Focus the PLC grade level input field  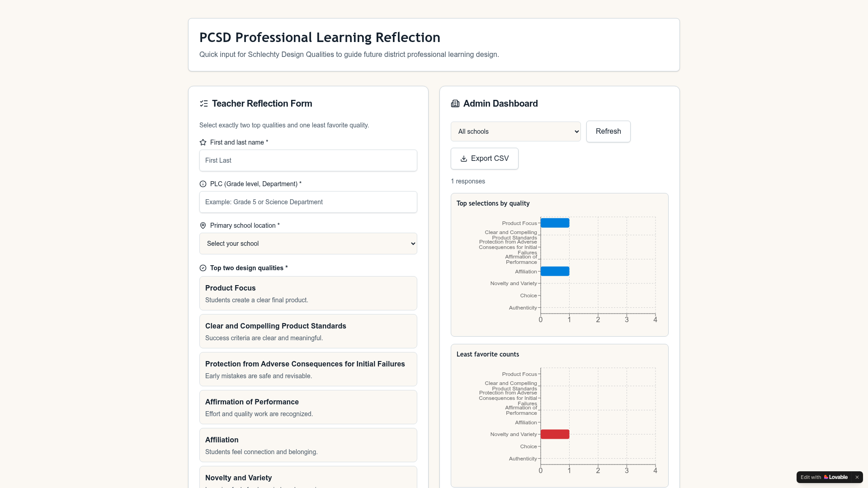pyautogui.click(x=308, y=202)
